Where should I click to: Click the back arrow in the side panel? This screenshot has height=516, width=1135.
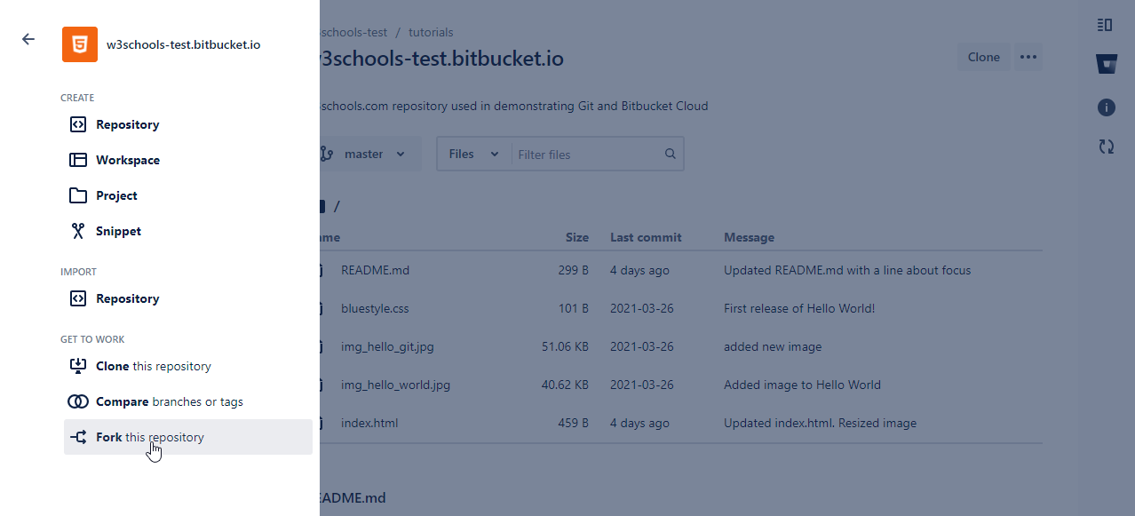pyautogui.click(x=28, y=39)
